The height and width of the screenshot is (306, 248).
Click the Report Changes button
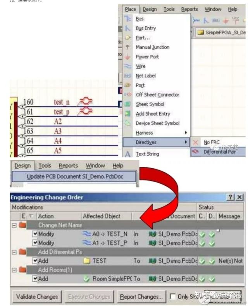coord(141,297)
